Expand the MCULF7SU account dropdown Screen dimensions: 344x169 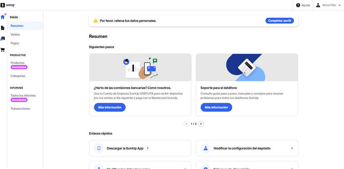click(x=339, y=5)
